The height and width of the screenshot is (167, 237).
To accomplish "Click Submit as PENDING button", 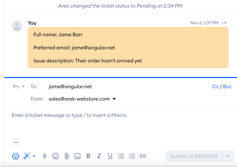I will (x=194, y=156).
